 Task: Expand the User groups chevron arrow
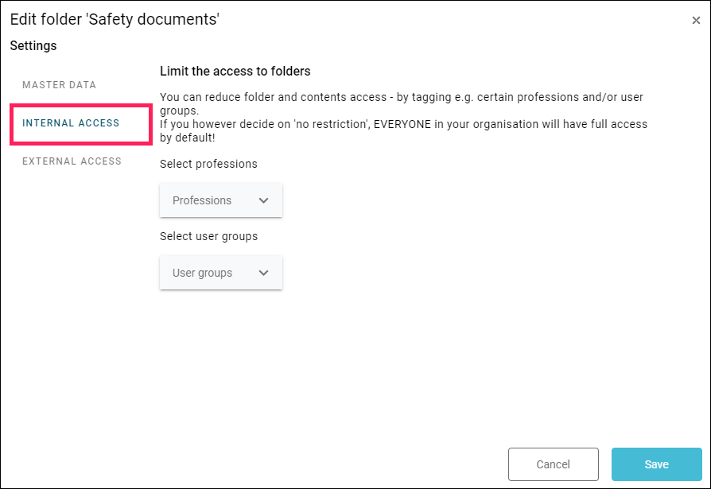click(263, 273)
